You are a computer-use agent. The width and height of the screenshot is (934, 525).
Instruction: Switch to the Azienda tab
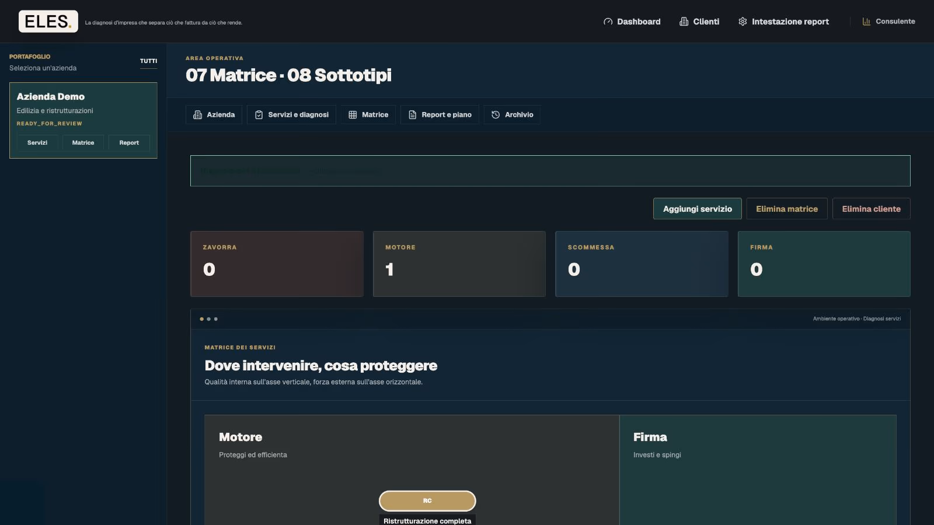pyautogui.click(x=214, y=115)
